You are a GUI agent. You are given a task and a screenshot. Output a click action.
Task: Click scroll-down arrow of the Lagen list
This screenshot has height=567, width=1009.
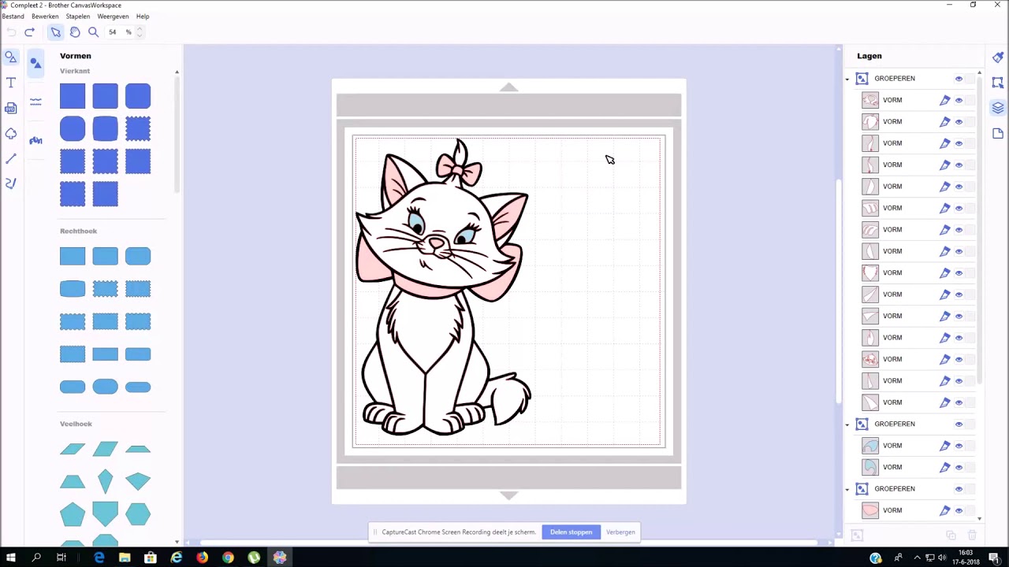coord(979,519)
